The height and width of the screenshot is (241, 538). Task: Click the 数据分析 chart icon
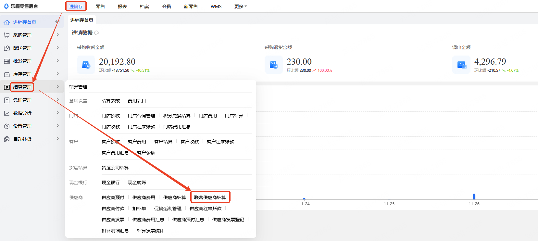click(x=7, y=113)
